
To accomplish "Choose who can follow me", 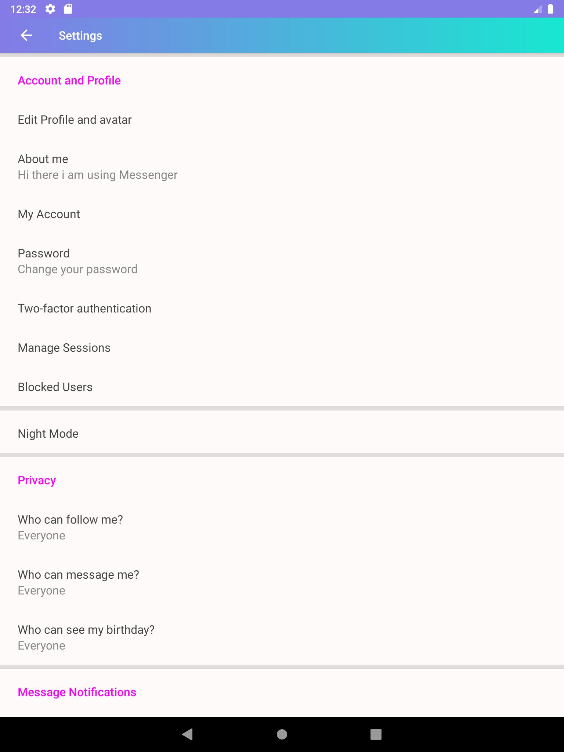I will [70, 527].
